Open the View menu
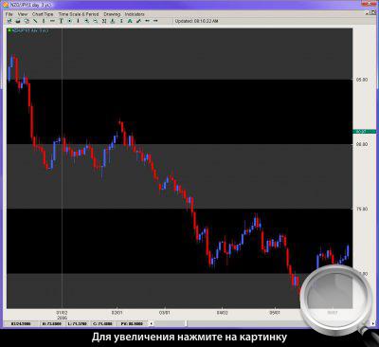 (x=23, y=14)
